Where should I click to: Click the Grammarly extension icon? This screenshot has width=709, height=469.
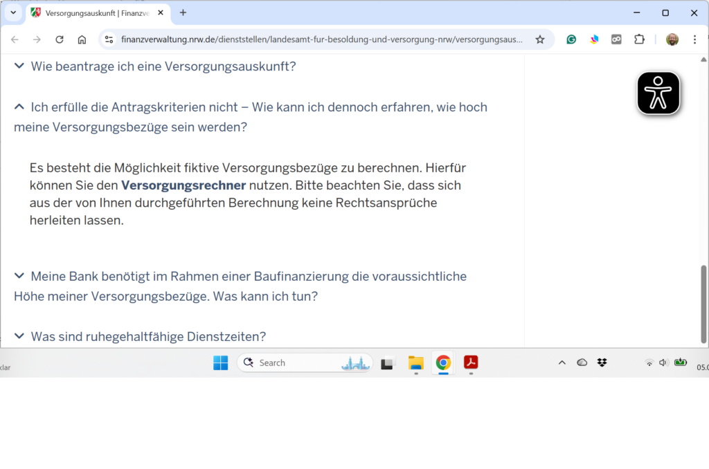point(571,39)
